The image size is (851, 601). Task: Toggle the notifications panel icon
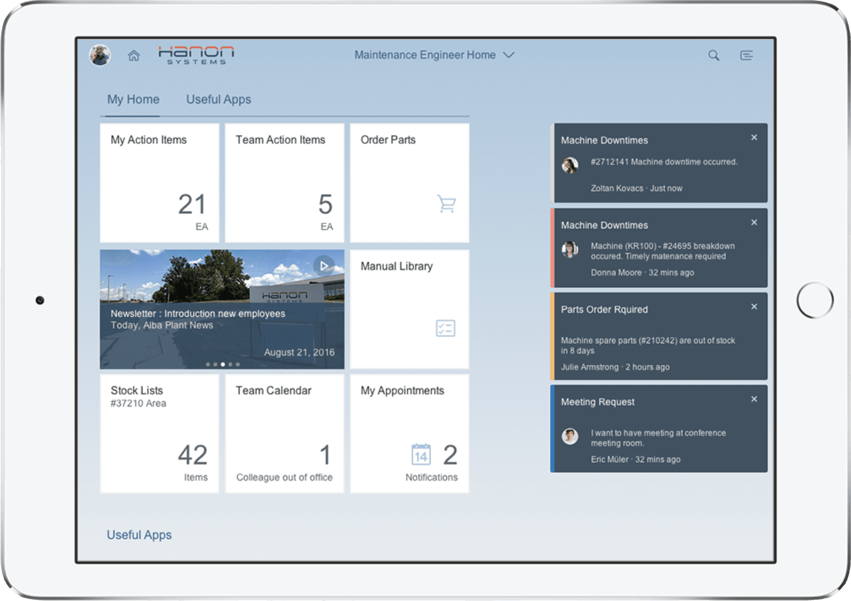747,55
